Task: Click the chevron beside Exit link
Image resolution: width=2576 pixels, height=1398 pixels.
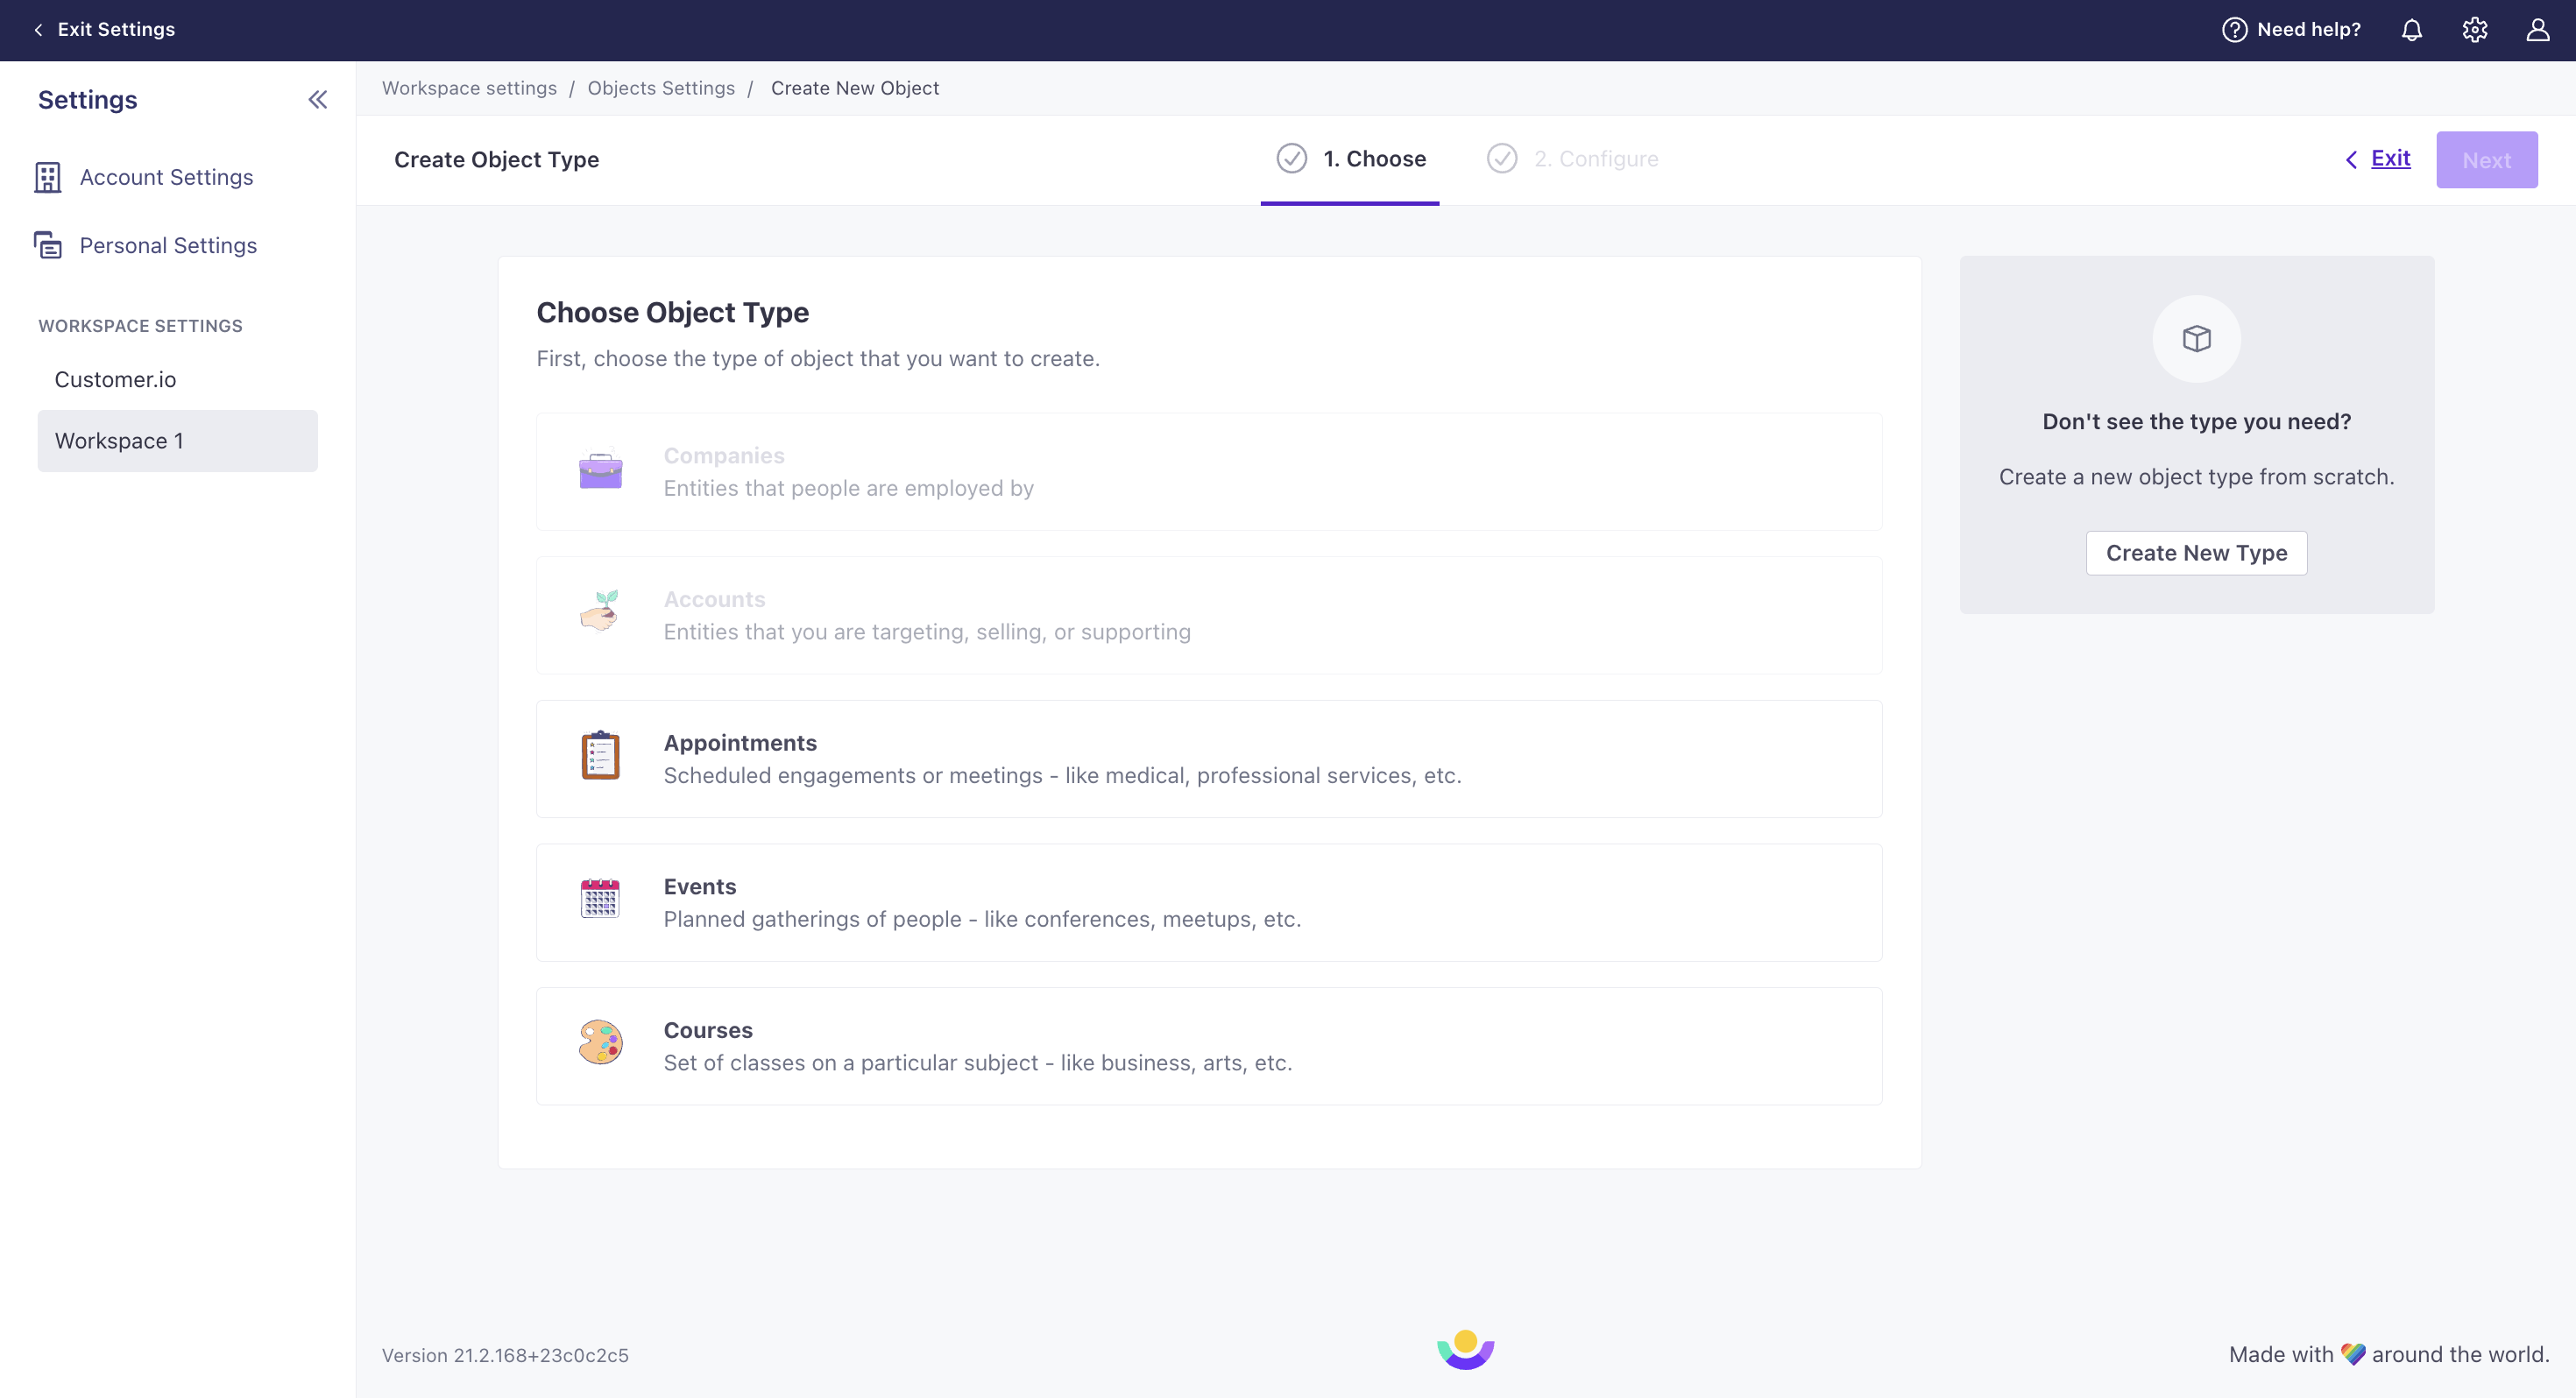Action: pos(2351,160)
